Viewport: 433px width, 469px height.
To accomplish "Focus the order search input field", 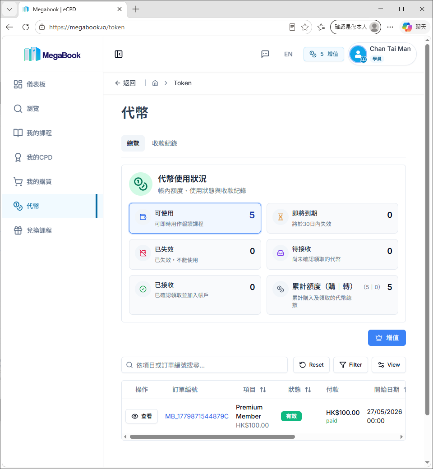I will 204,365.
